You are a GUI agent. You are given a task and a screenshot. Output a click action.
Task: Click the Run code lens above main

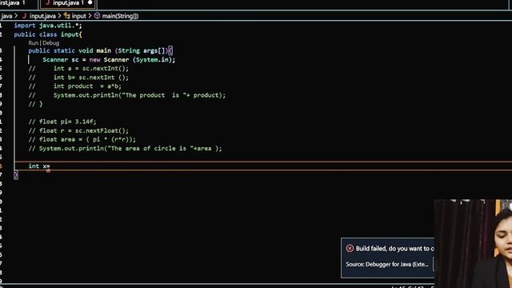[x=34, y=42]
